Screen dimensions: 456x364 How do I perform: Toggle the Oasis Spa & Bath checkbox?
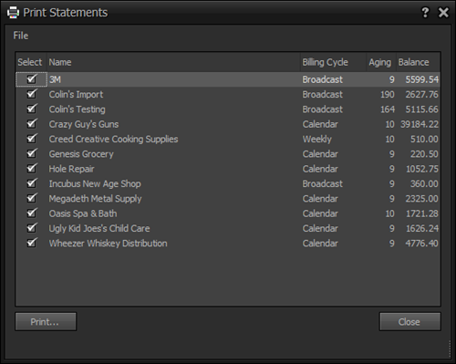(x=31, y=213)
